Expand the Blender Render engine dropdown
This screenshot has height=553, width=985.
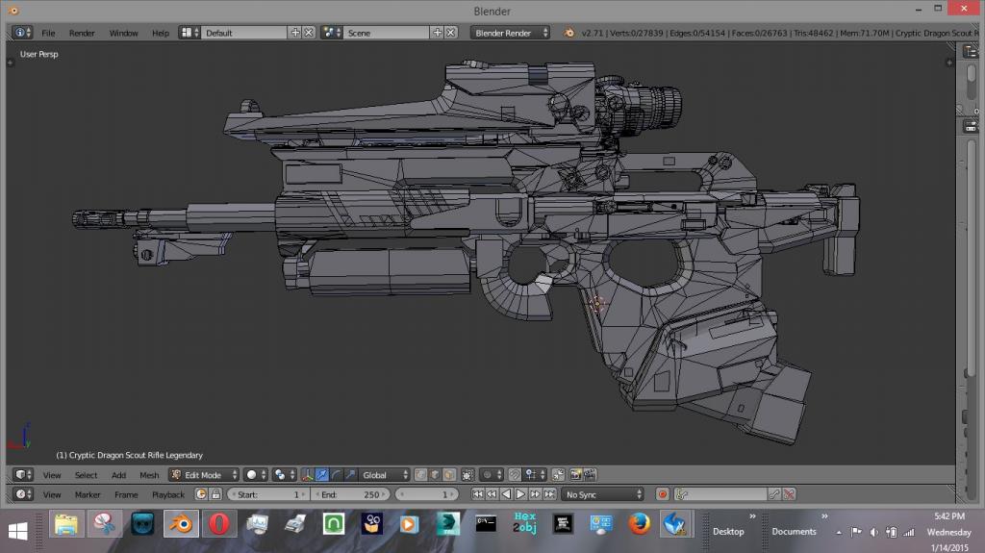pos(510,33)
